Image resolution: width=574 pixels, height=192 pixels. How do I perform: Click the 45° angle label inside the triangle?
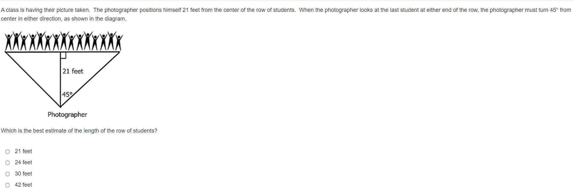click(67, 94)
